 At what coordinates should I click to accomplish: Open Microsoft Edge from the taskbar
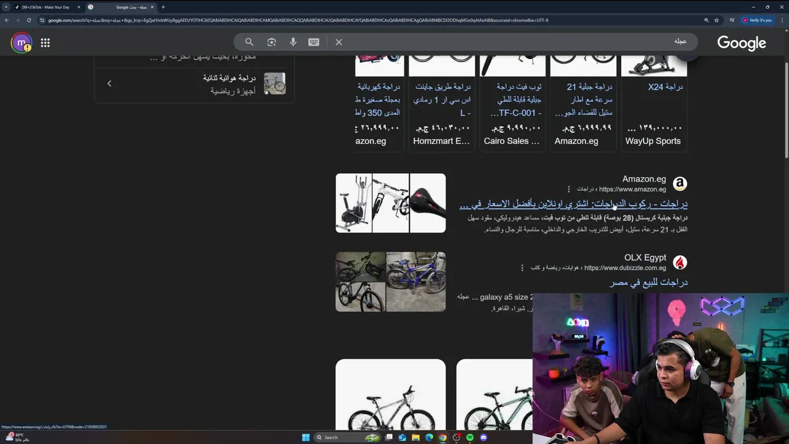pyautogui.click(x=430, y=437)
